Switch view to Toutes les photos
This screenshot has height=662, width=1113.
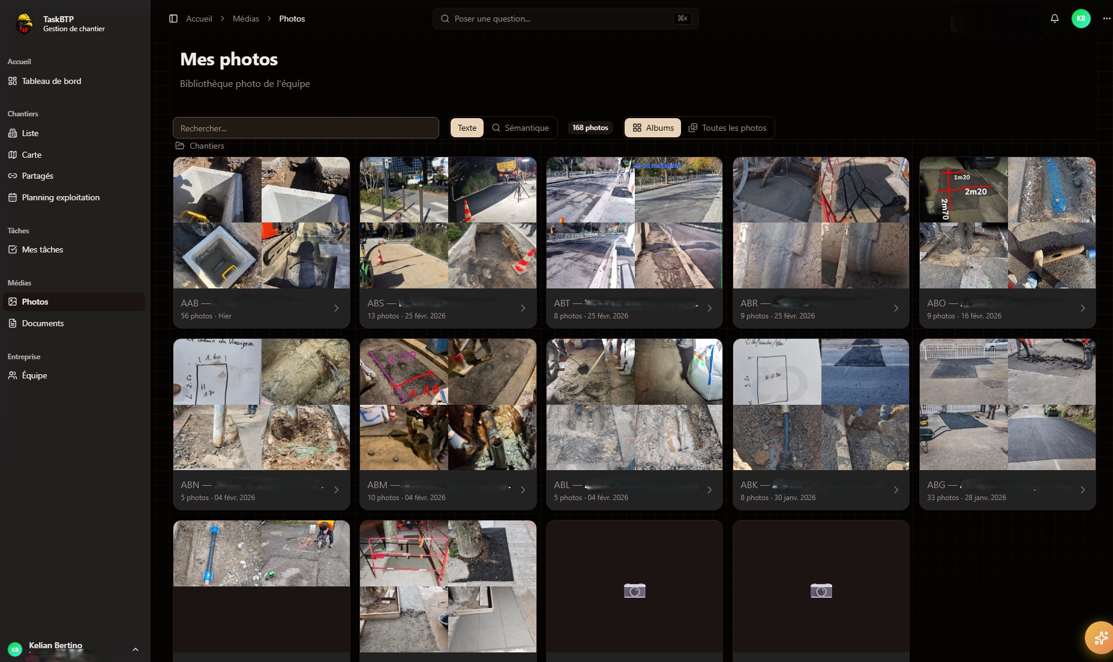[x=727, y=128]
